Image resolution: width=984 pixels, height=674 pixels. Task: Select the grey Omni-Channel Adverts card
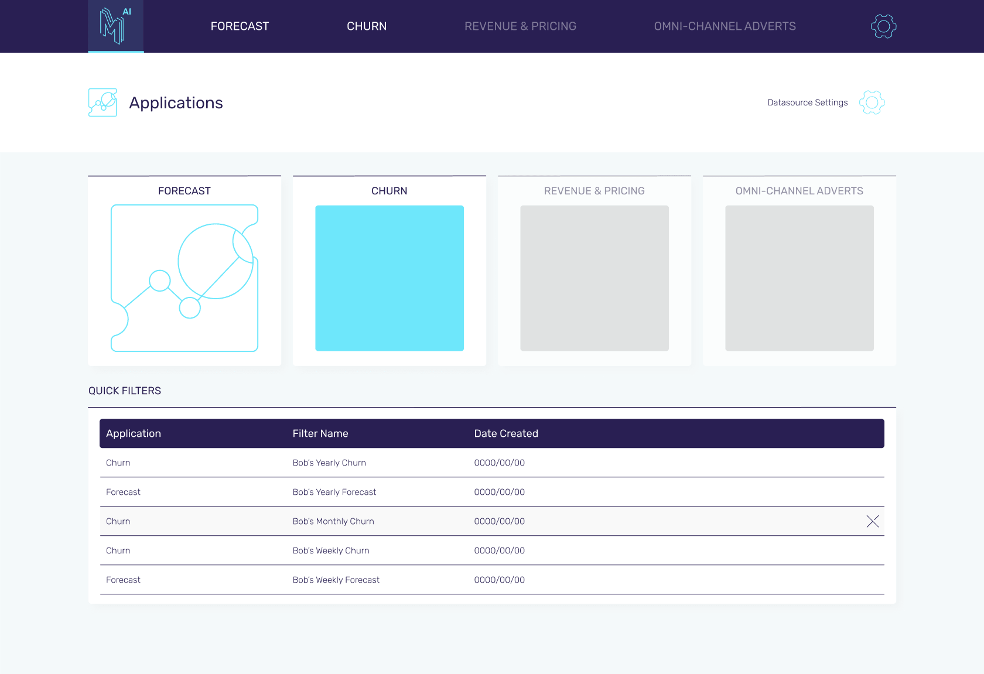tap(799, 278)
